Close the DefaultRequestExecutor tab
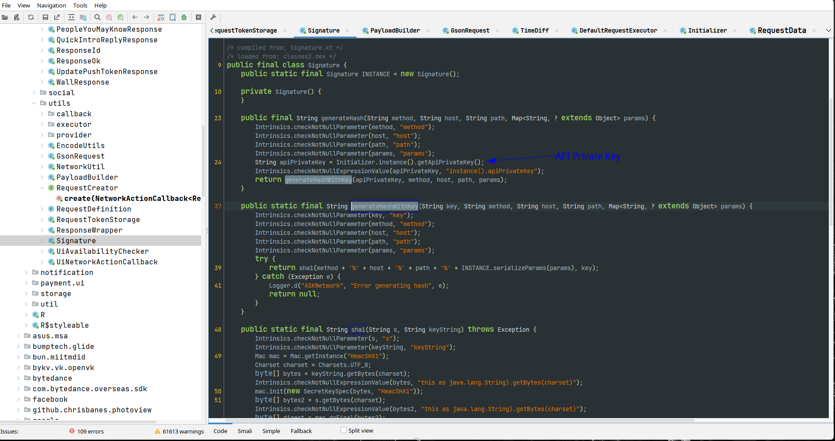The height and width of the screenshot is (441, 835). 665,30
